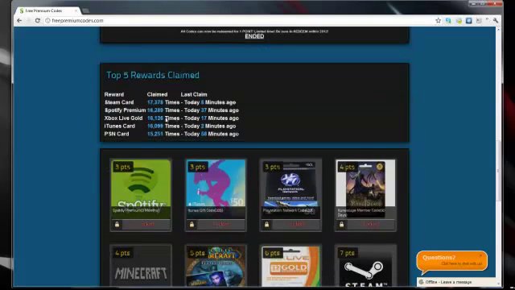Click lock icon under Runescape card
Viewport: 515px width, 290px height.
point(341,225)
